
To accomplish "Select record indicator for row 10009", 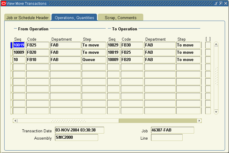I will click(12, 53).
